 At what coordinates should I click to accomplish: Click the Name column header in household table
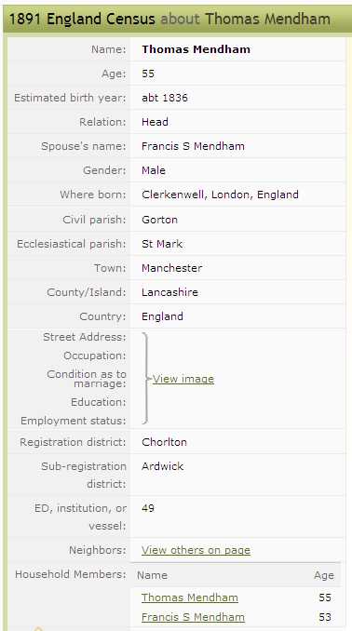point(152,575)
